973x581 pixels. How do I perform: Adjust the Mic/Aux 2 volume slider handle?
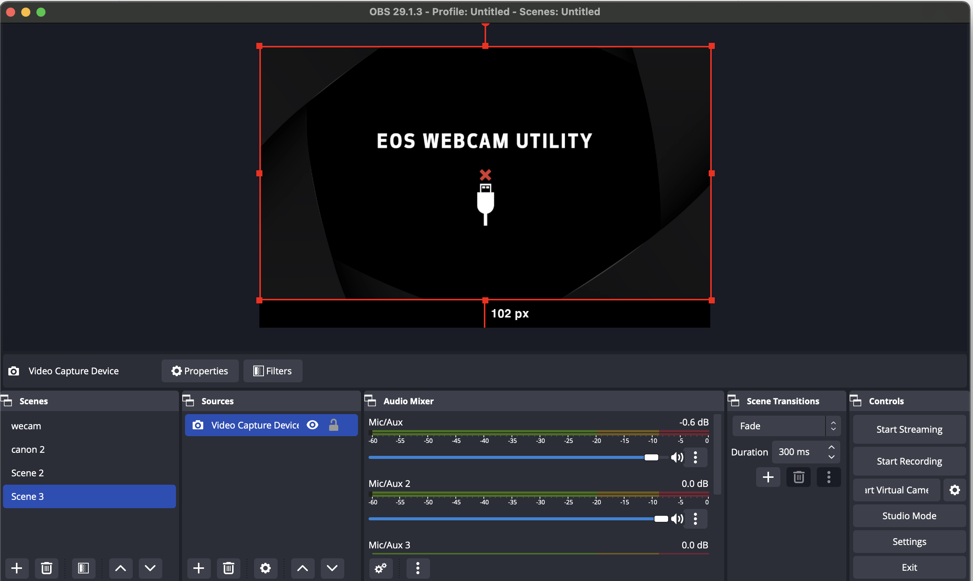point(661,519)
